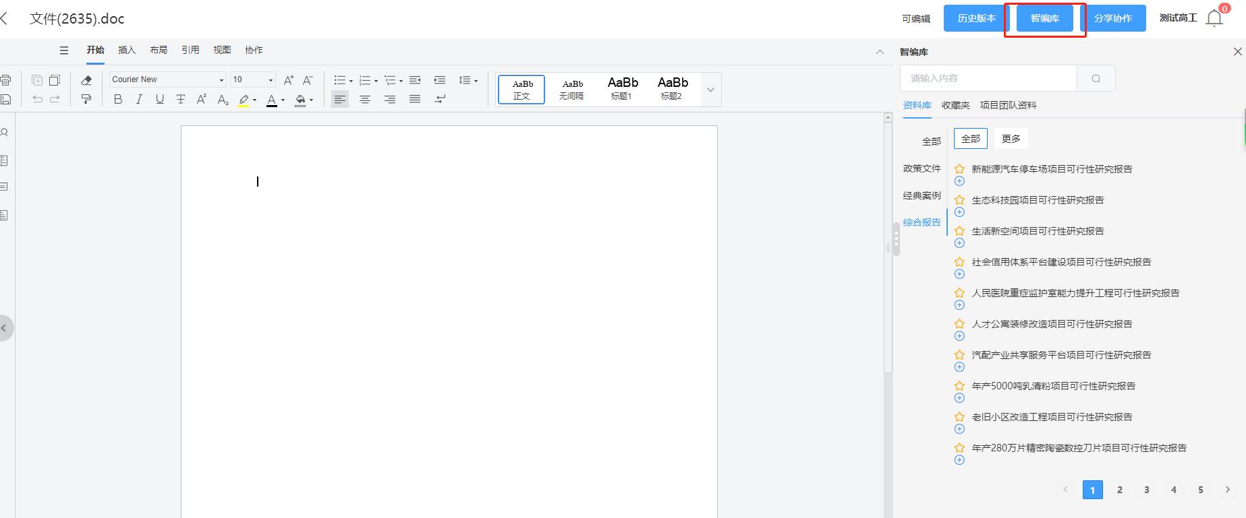Toggle superscript formatting

coord(202,100)
